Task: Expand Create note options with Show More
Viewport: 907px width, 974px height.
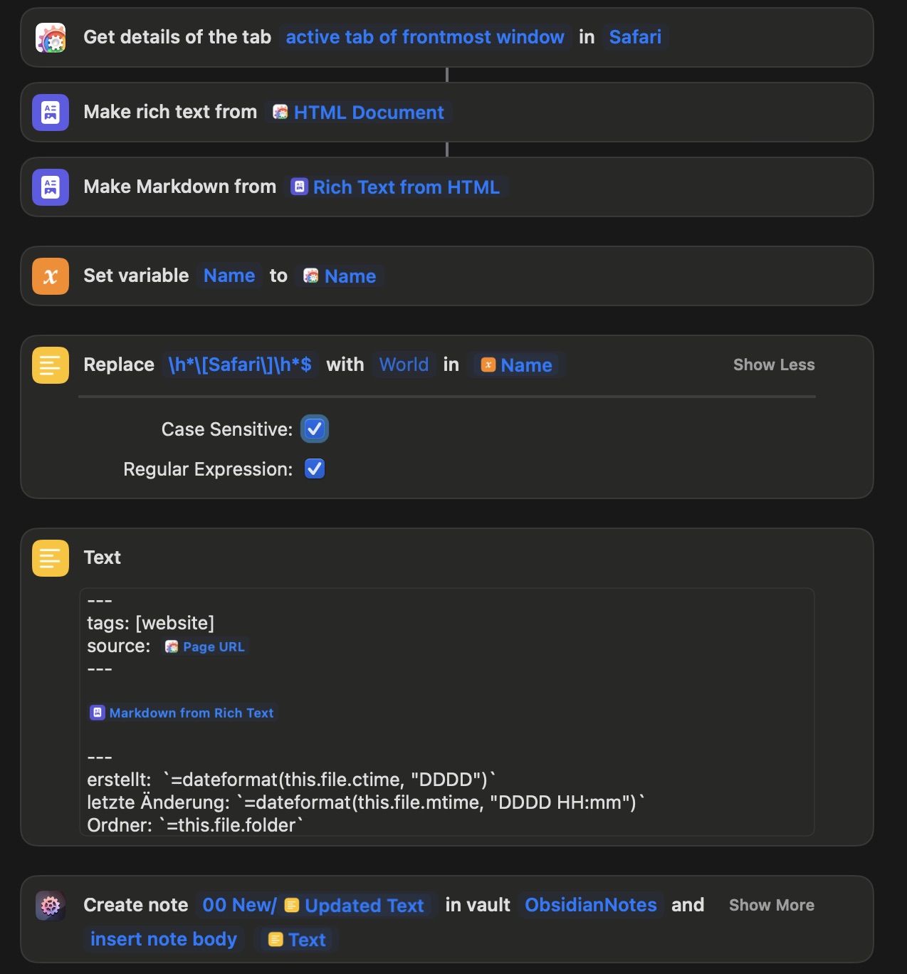Action: 771,905
